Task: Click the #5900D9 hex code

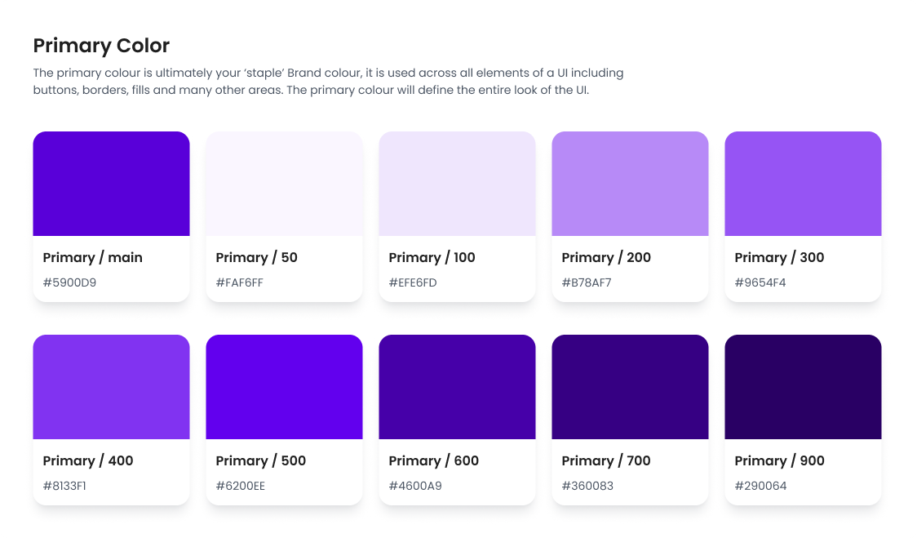Action: tap(70, 283)
